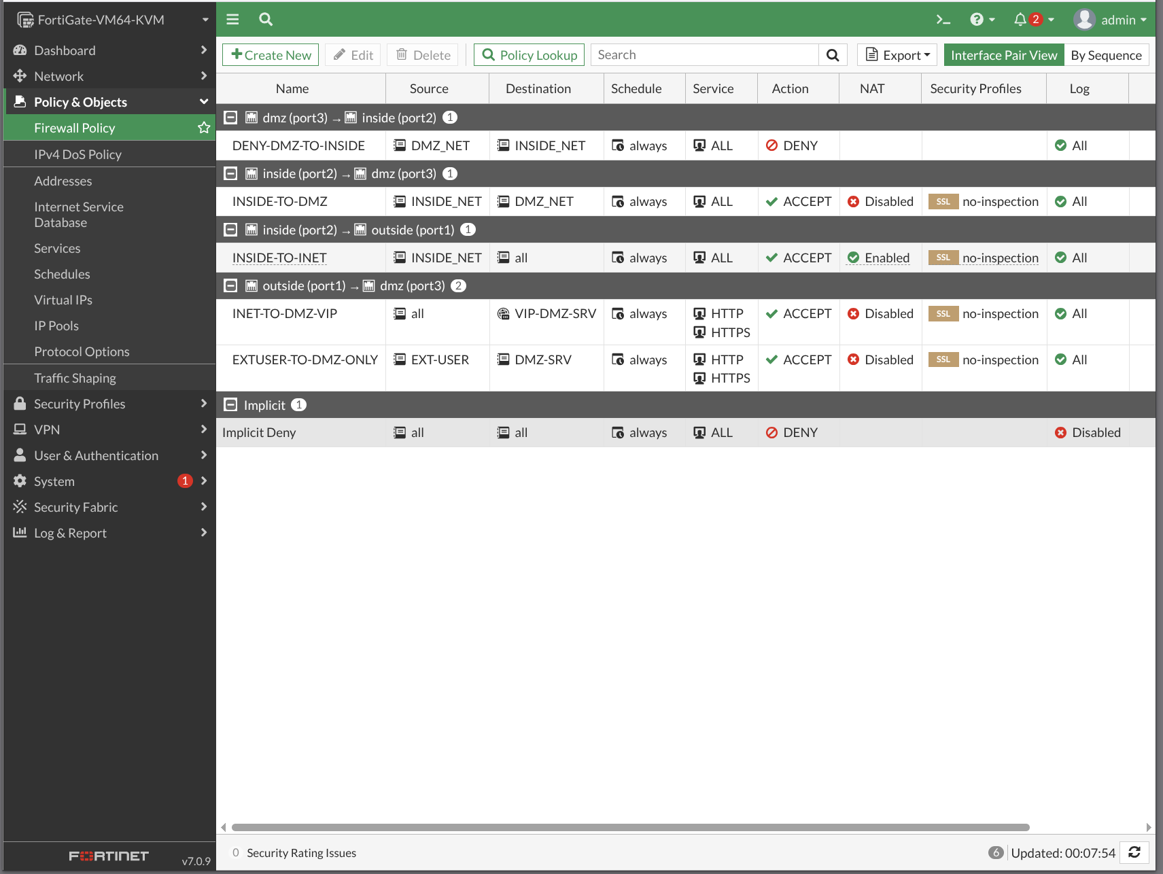Screen dimensions: 1163x874
Task: Open the Export dropdown
Action: coord(897,55)
